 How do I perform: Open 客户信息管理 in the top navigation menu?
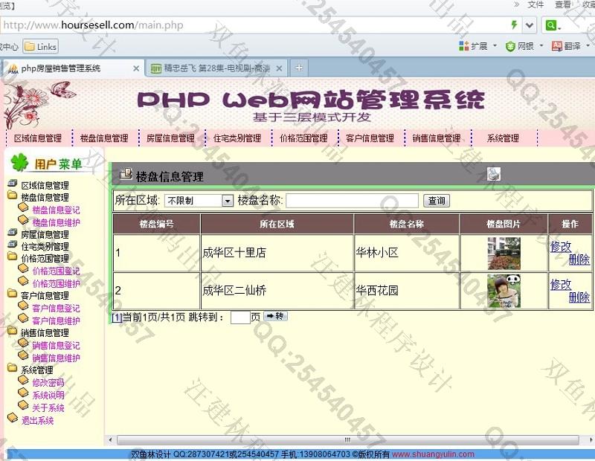[x=370, y=138]
